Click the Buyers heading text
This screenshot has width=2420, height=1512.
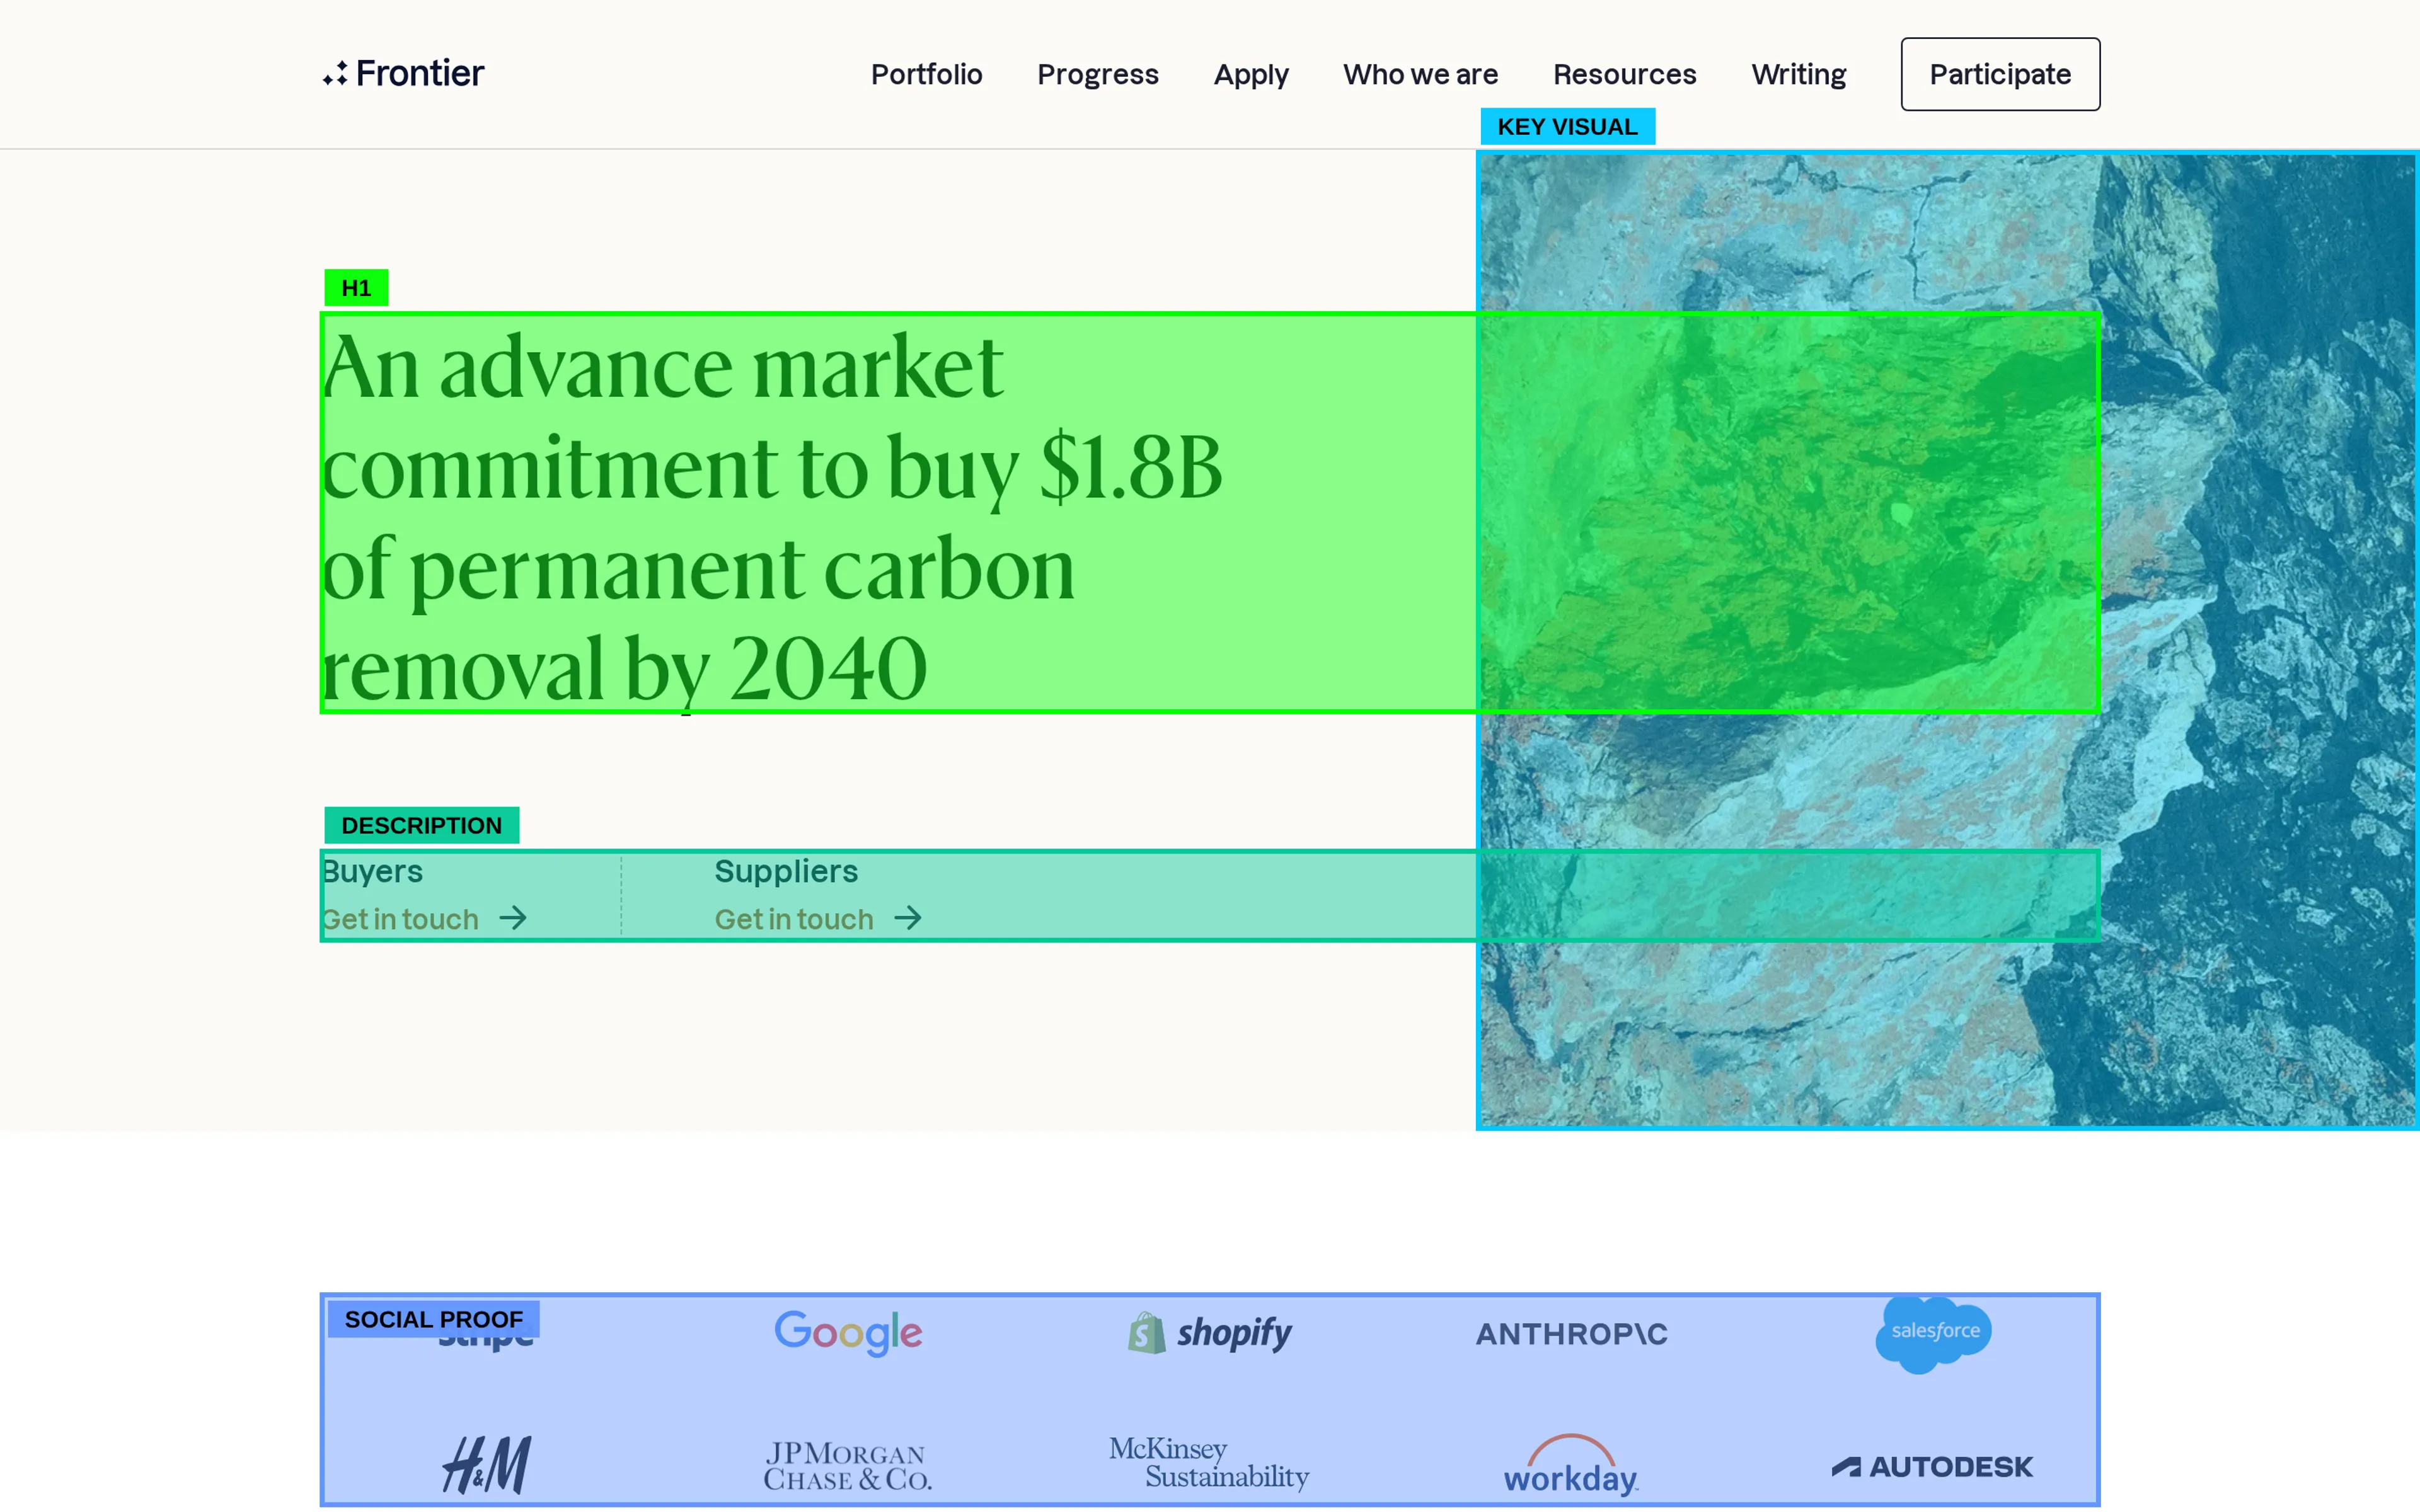point(372,871)
